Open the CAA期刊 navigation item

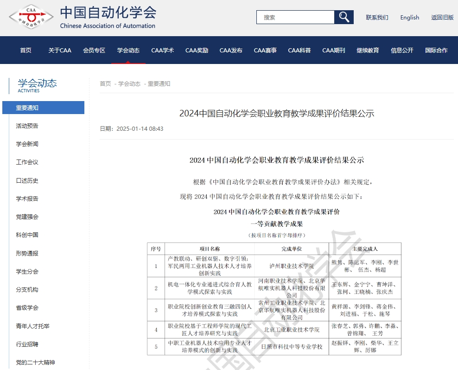click(x=334, y=50)
